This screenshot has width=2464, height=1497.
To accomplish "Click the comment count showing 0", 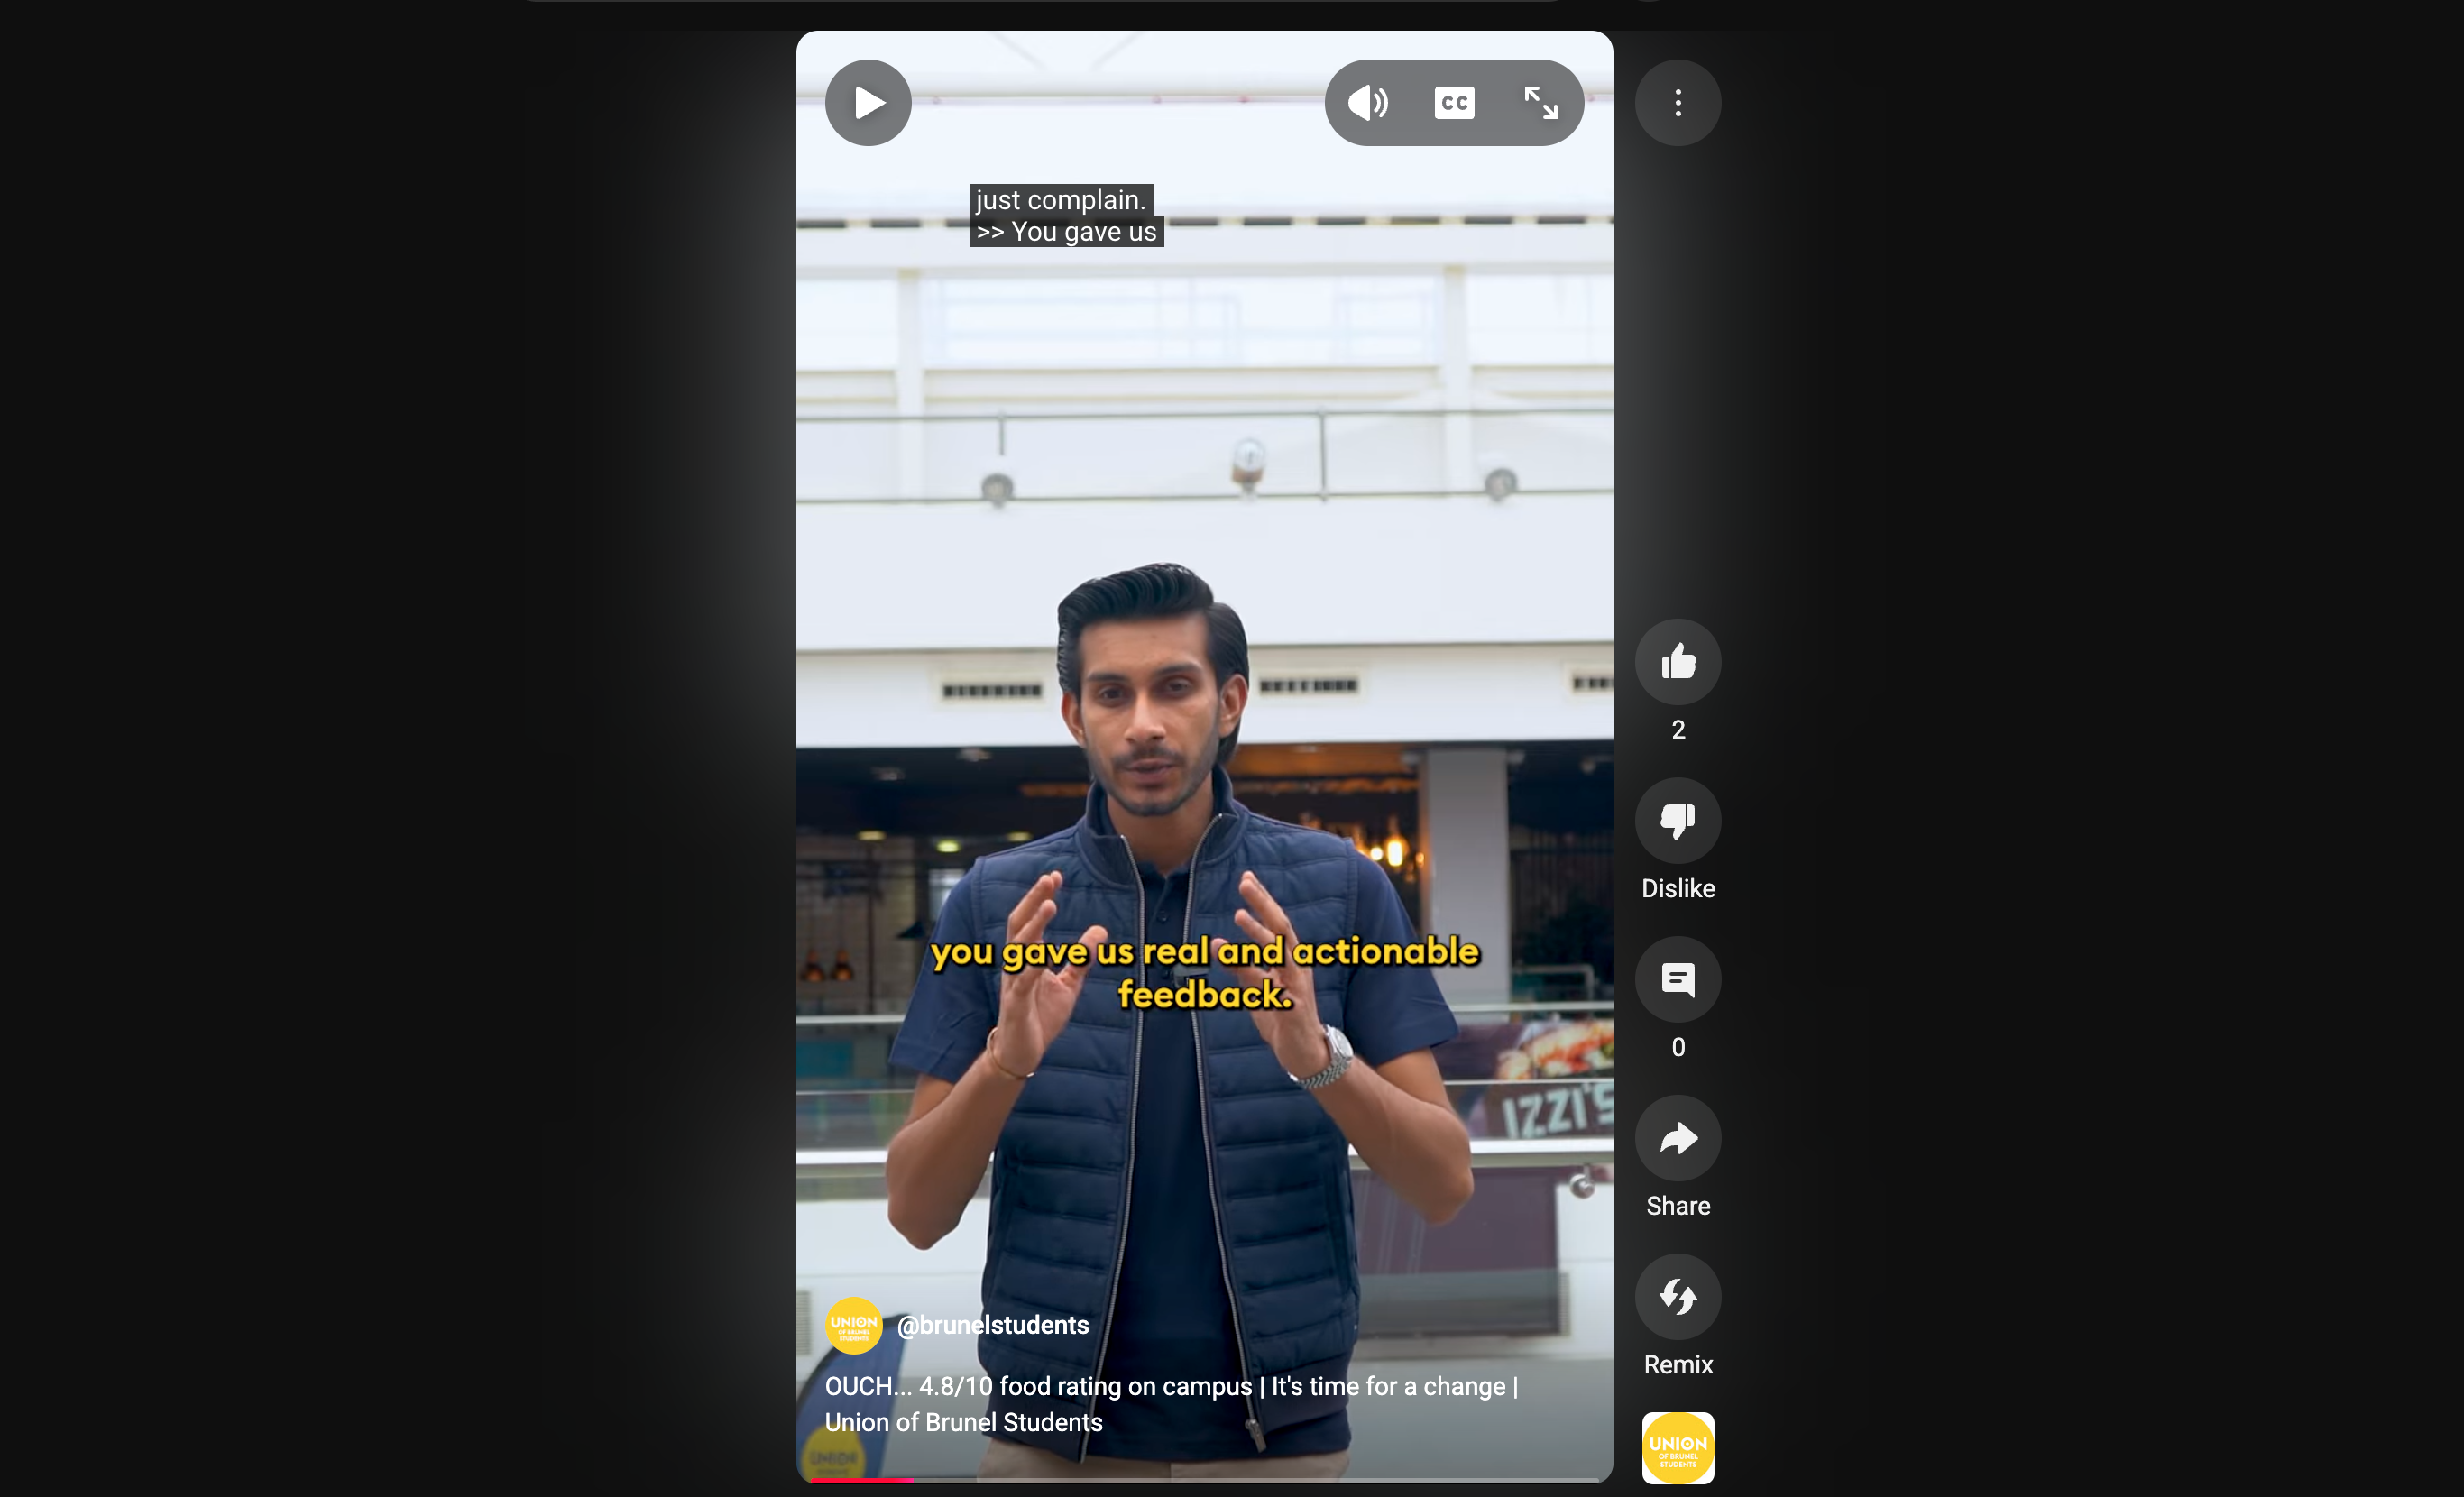I will point(1678,1047).
